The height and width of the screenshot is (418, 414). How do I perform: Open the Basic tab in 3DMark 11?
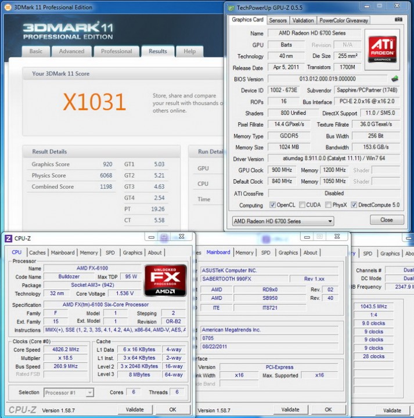[36, 51]
